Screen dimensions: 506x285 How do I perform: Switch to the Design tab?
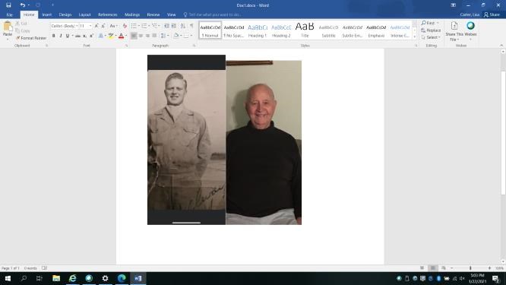(x=65, y=15)
